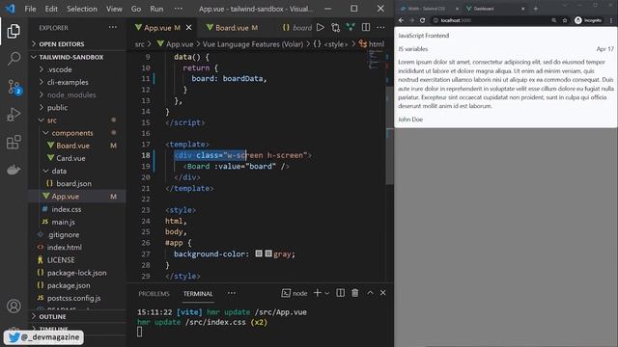Switch to the Dashboard browser tab
Image resolution: width=618 pixels, height=347 pixels.
coord(495,9)
